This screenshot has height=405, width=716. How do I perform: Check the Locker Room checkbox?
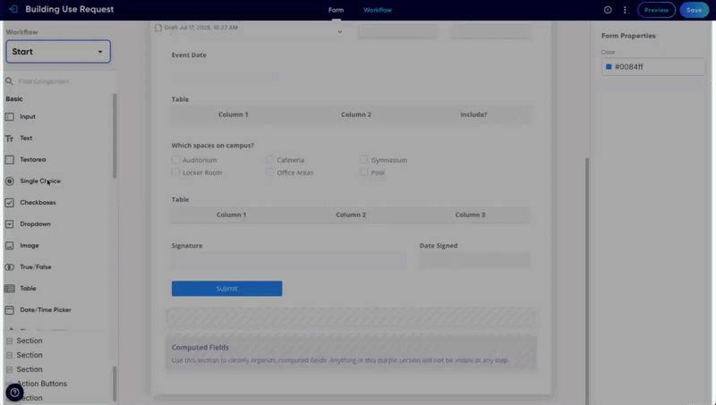[175, 173]
